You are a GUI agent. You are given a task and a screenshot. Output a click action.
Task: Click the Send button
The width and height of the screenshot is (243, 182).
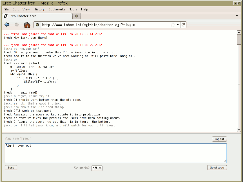pos(11,168)
